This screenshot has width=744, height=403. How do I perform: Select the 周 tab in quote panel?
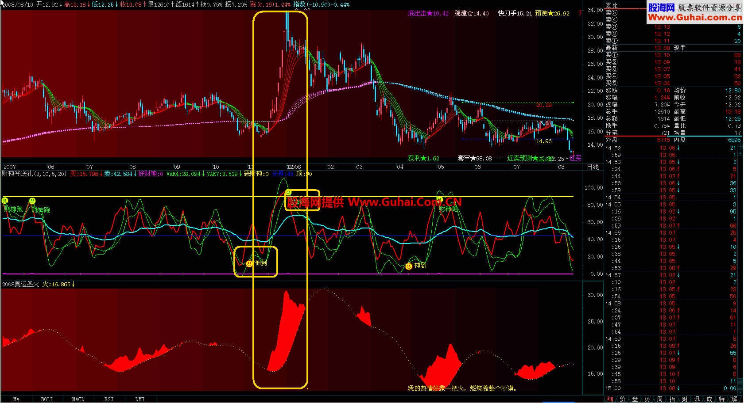(x=660, y=399)
